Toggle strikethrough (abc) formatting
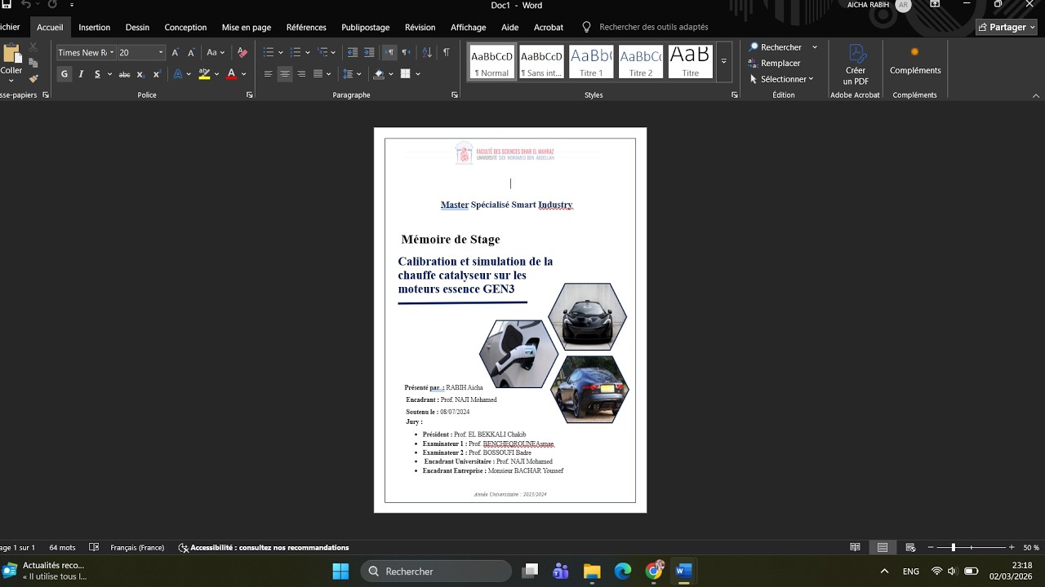This screenshot has height=587, width=1045. pyautogui.click(x=124, y=74)
